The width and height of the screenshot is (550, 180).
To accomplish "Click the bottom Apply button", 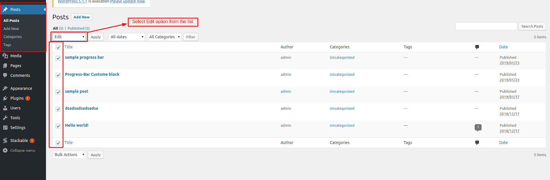I will point(96,155).
